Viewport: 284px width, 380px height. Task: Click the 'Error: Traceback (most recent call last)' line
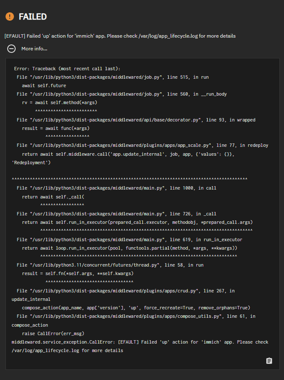coord(67,69)
